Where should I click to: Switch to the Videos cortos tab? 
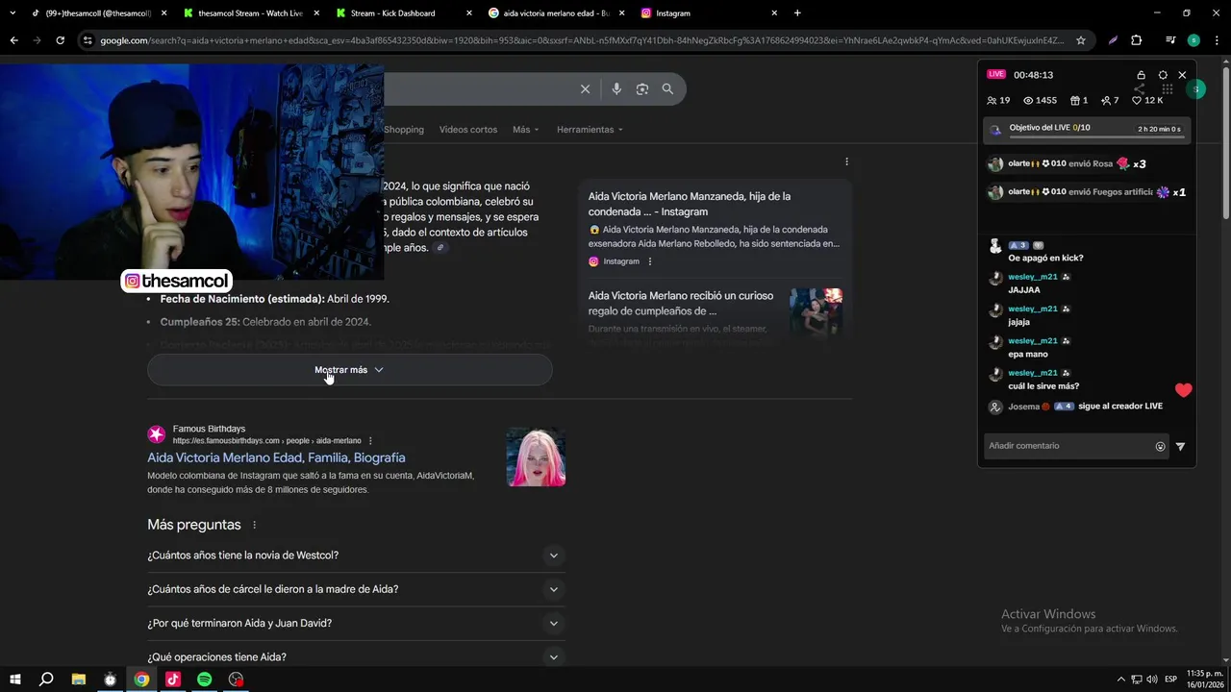coord(468,130)
